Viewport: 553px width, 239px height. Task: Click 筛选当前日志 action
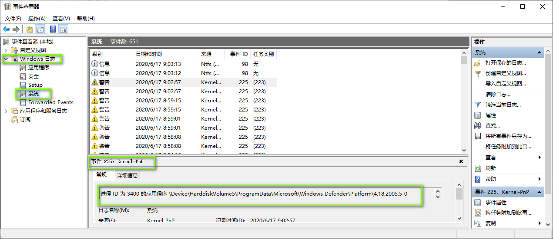tap(503, 105)
